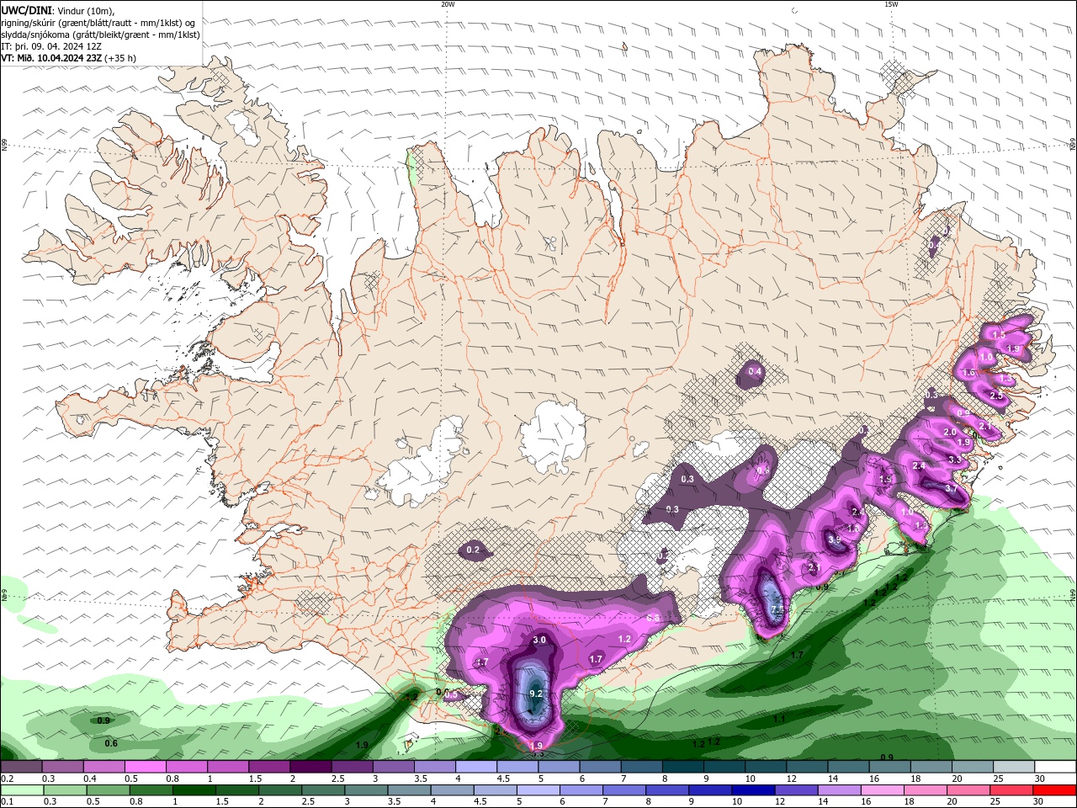Pick the dark green 1 swatch in rain legend
The width and height of the screenshot is (1077, 808).
pos(194,790)
